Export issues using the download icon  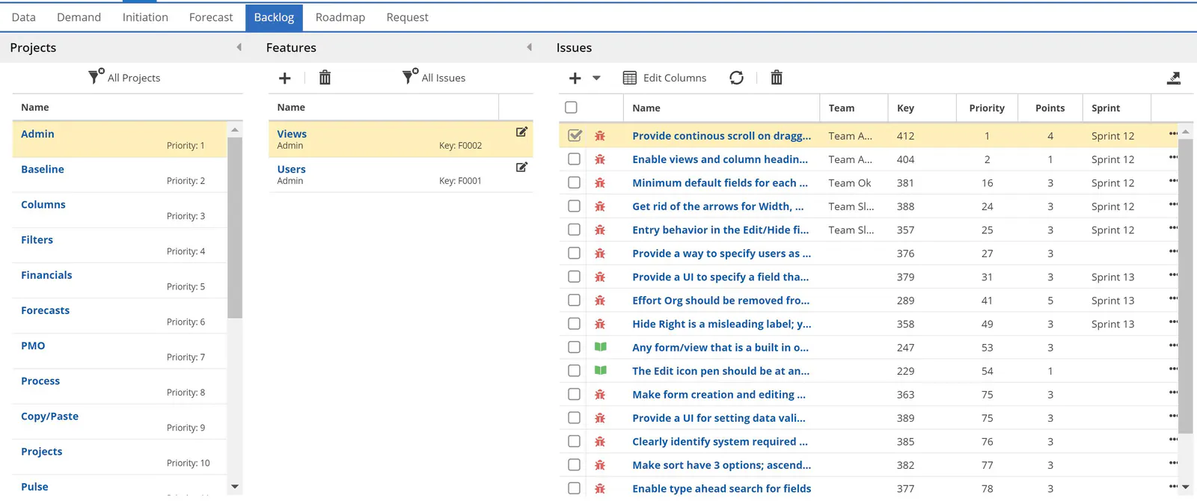click(x=1174, y=78)
